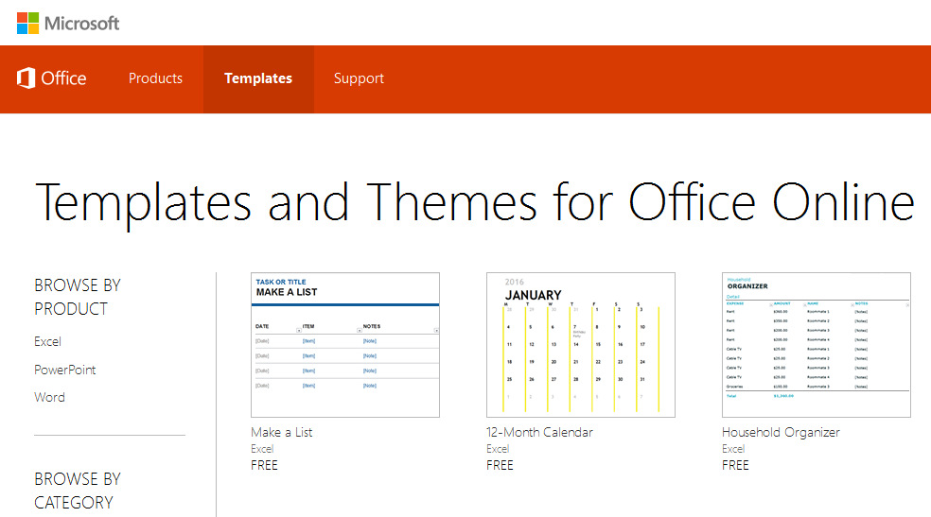
Task: Browse Word templates in the sidebar
Action: [x=49, y=397]
